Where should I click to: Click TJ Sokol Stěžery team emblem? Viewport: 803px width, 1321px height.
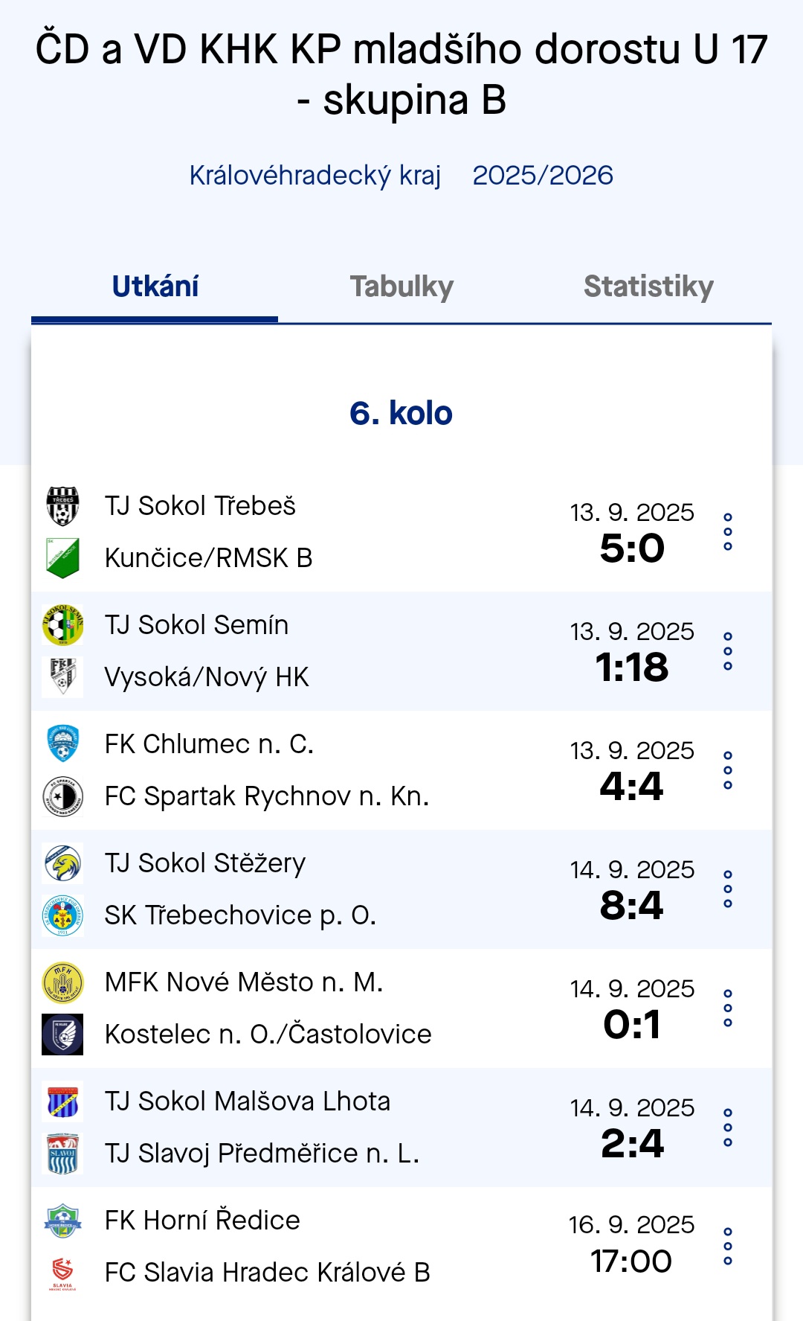pos(62,863)
